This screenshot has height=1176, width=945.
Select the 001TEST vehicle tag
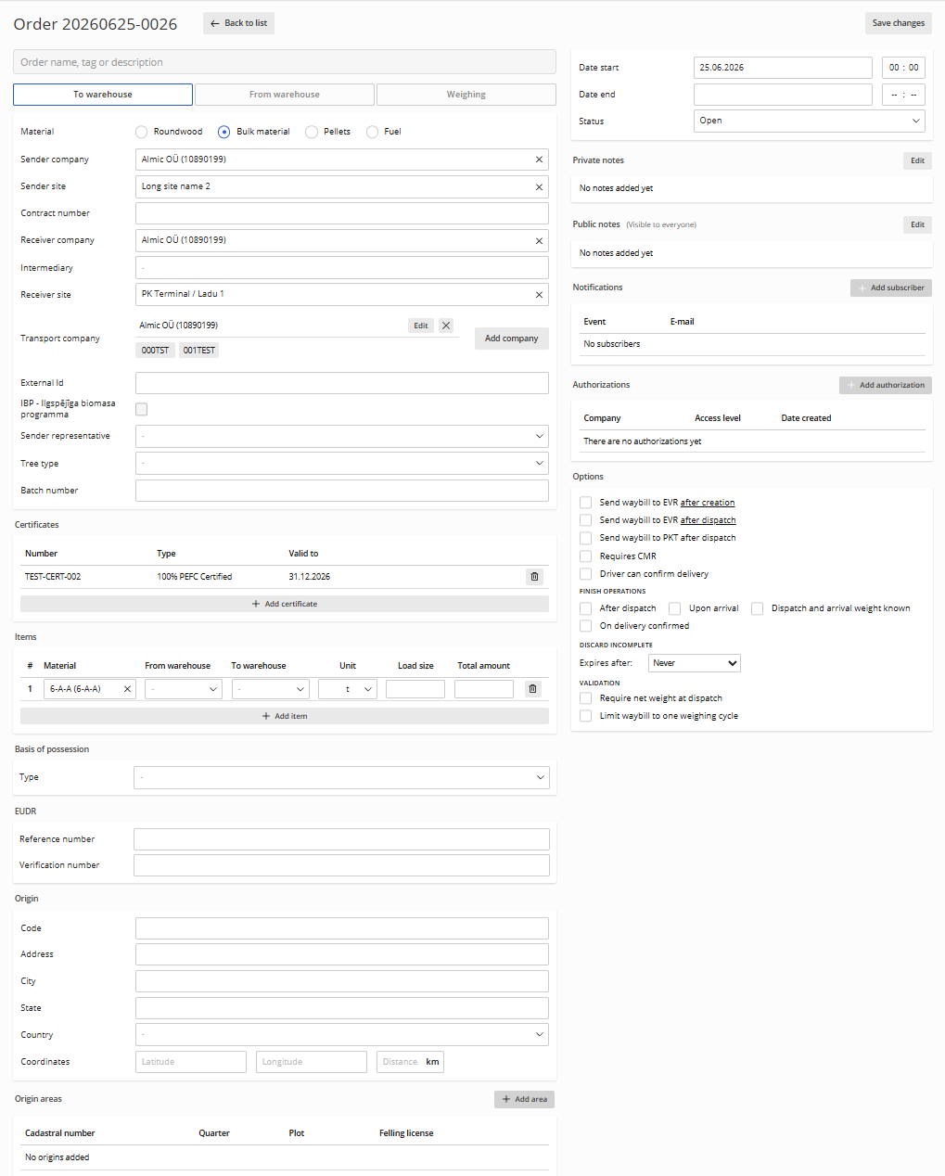pos(198,351)
